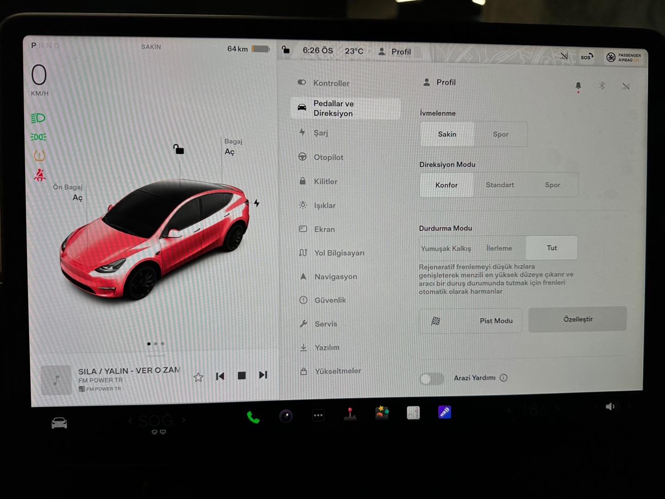Launch the Caraoke microphone app

[444, 412]
